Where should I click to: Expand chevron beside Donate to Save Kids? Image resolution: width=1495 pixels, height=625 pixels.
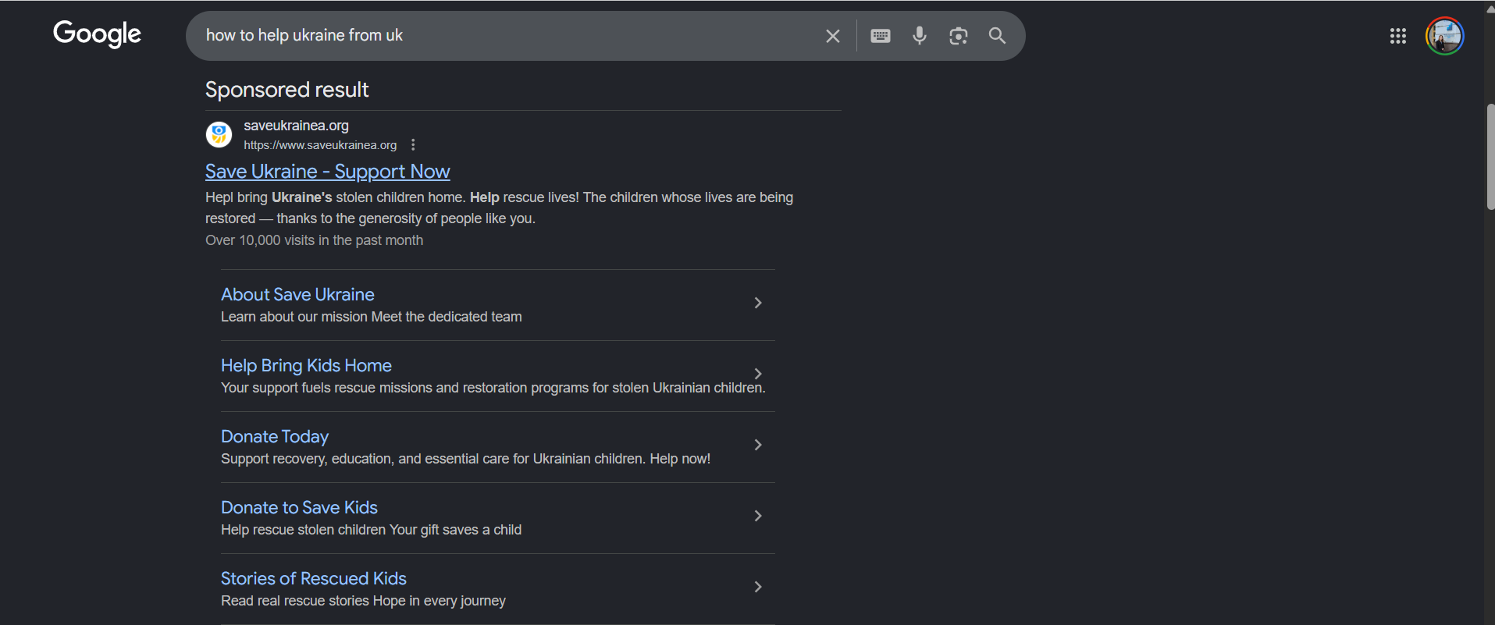[758, 516]
